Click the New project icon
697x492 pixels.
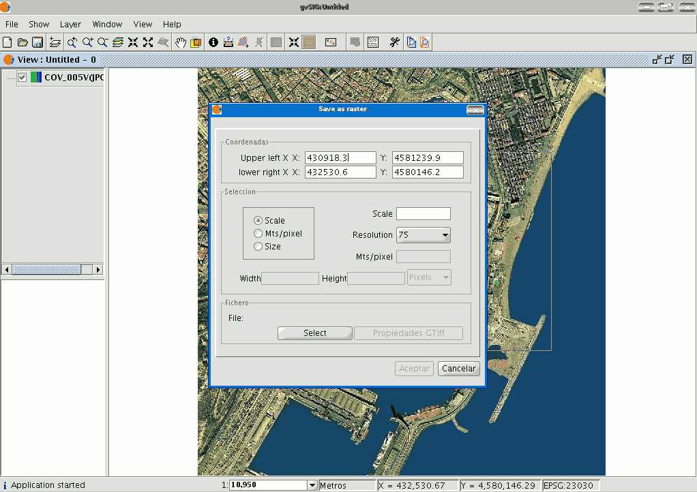pyautogui.click(x=8, y=42)
